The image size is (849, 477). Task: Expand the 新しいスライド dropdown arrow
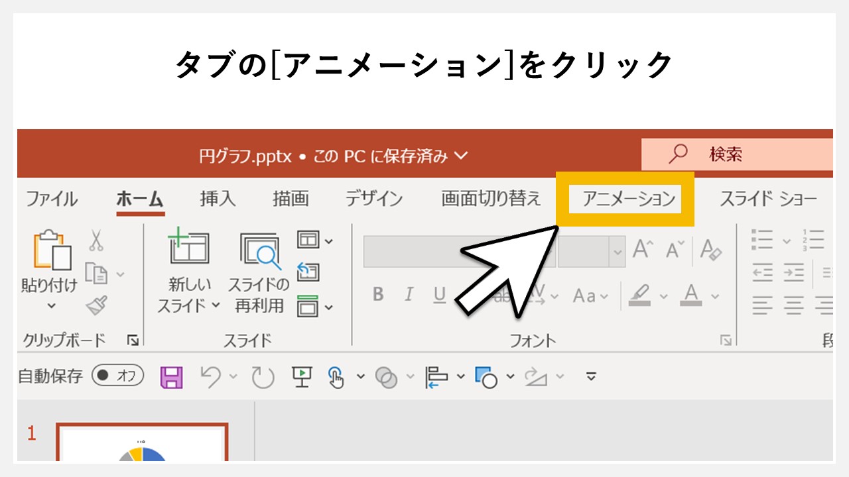pyautogui.click(x=216, y=304)
